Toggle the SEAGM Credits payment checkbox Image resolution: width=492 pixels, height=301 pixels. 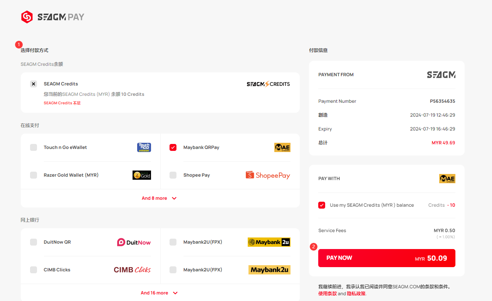tap(34, 84)
